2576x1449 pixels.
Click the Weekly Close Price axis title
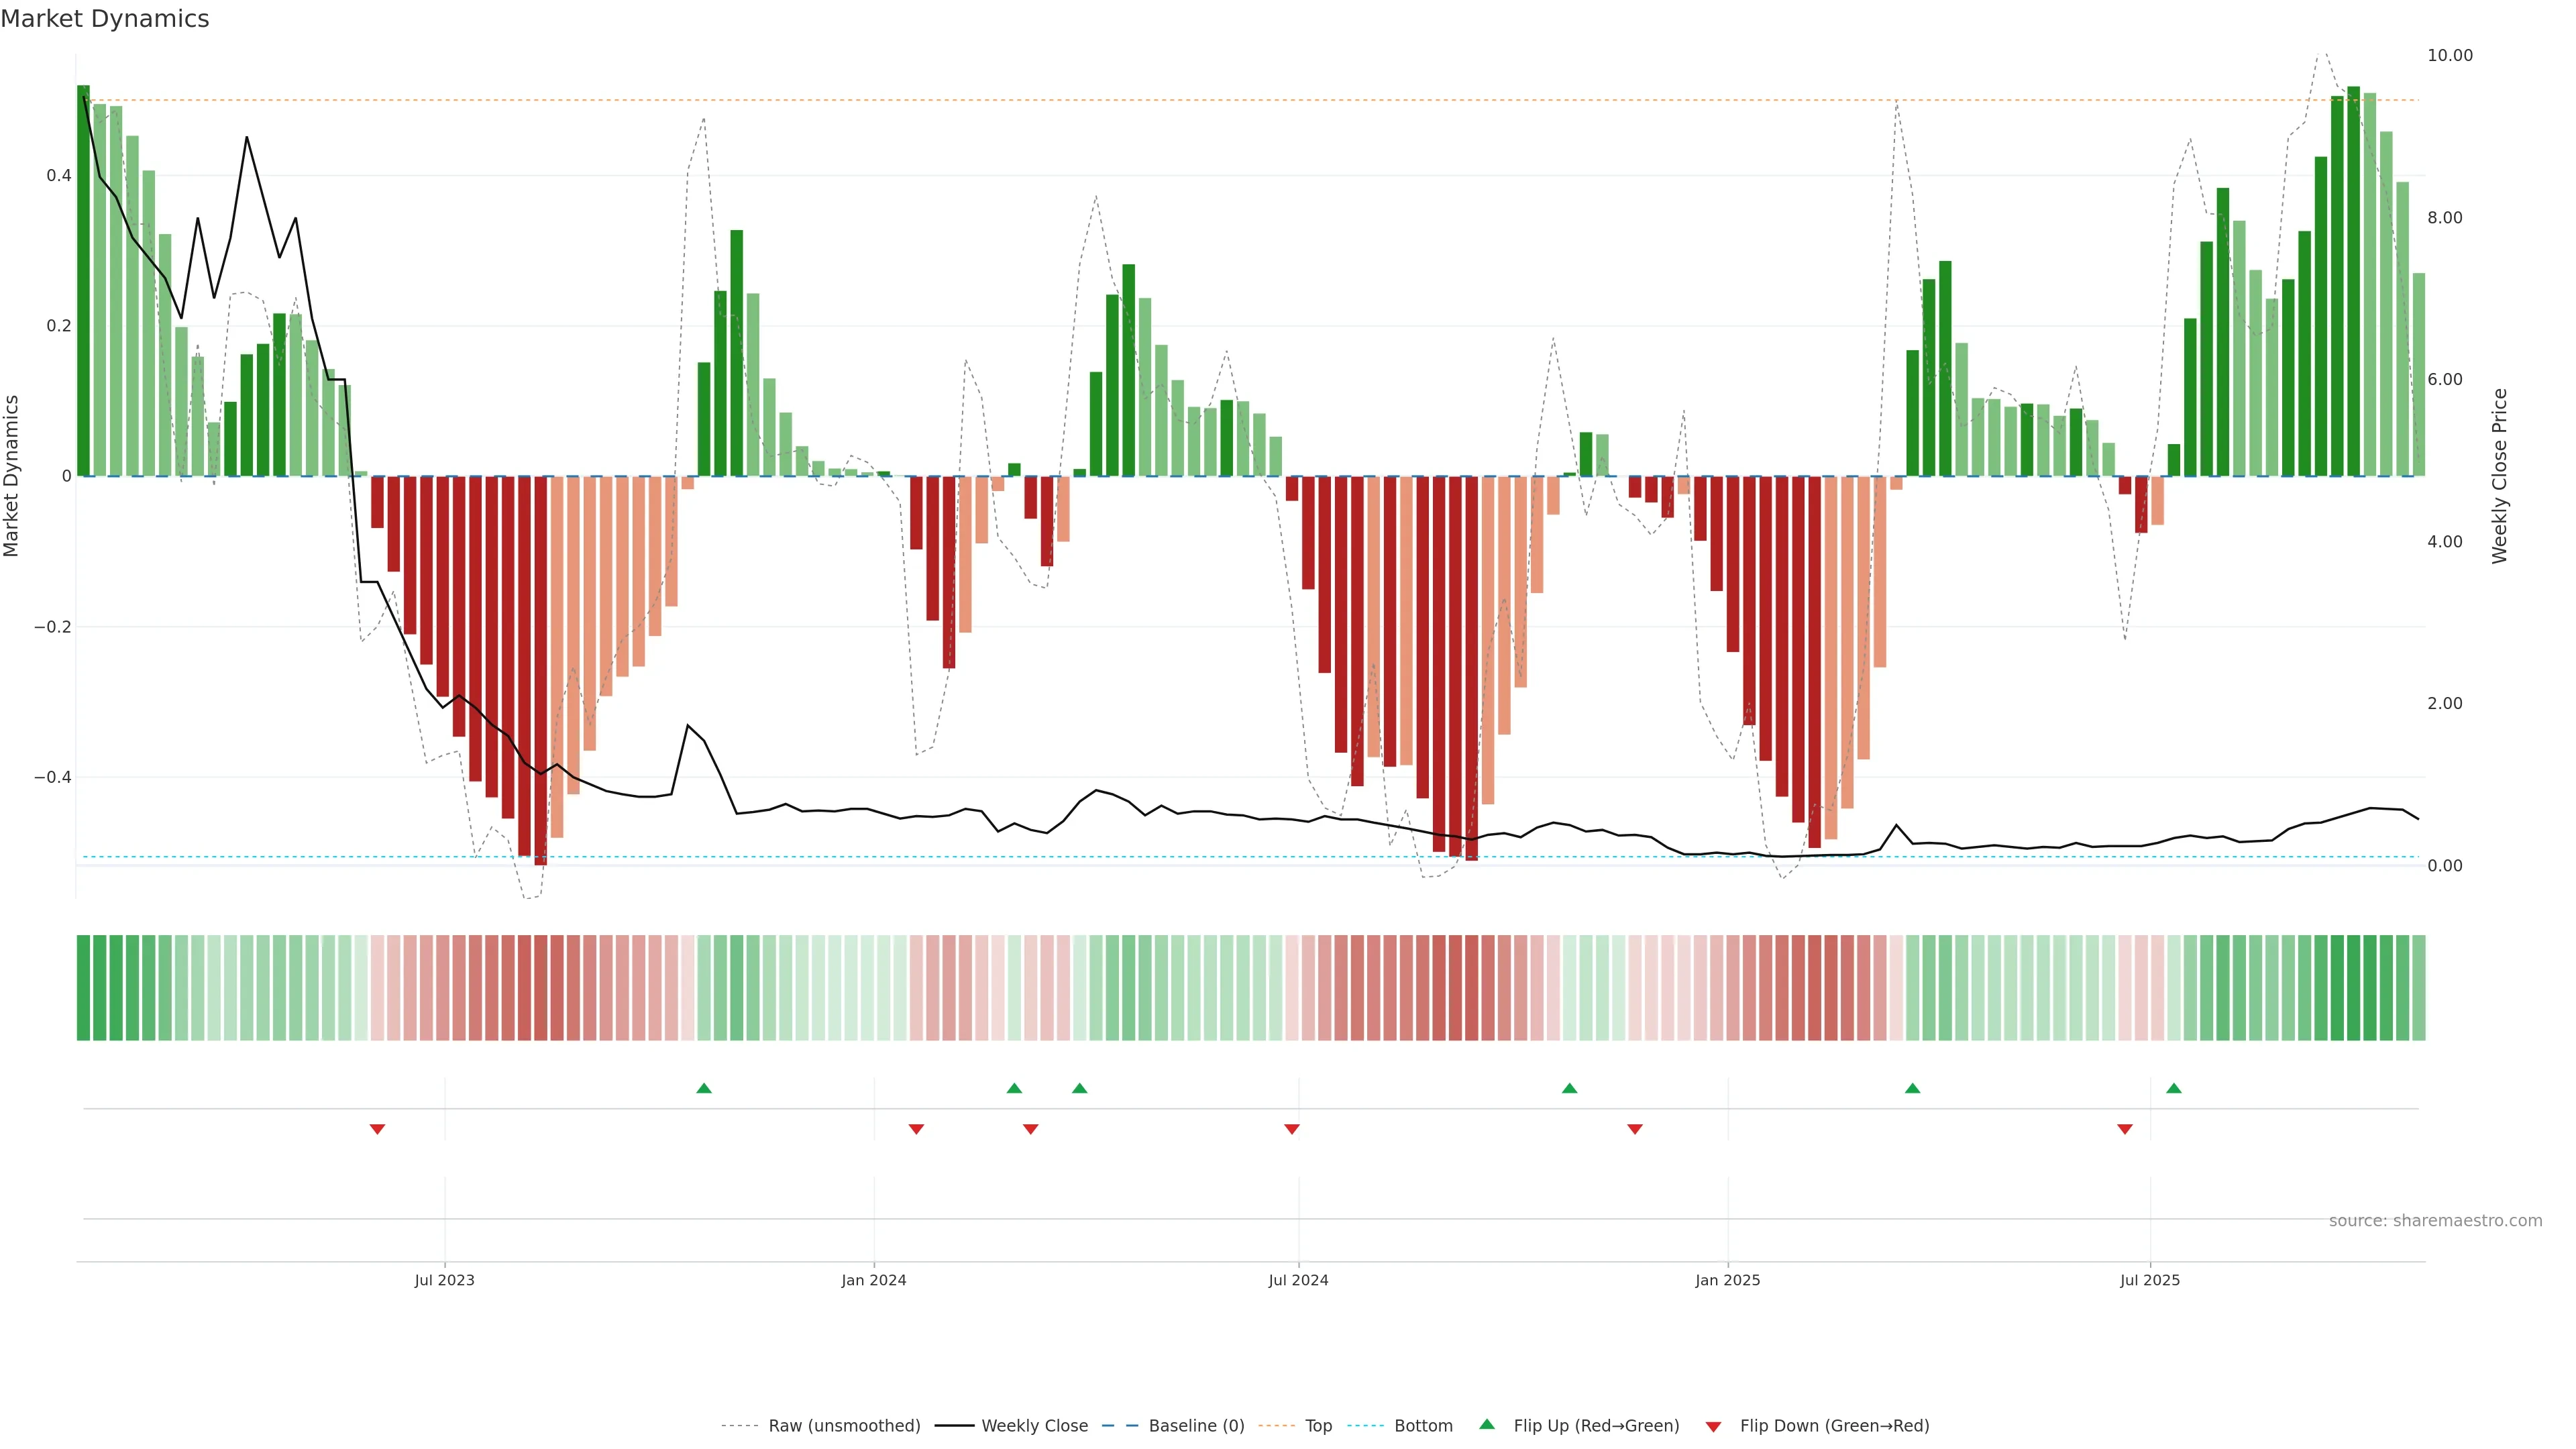point(2500,476)
